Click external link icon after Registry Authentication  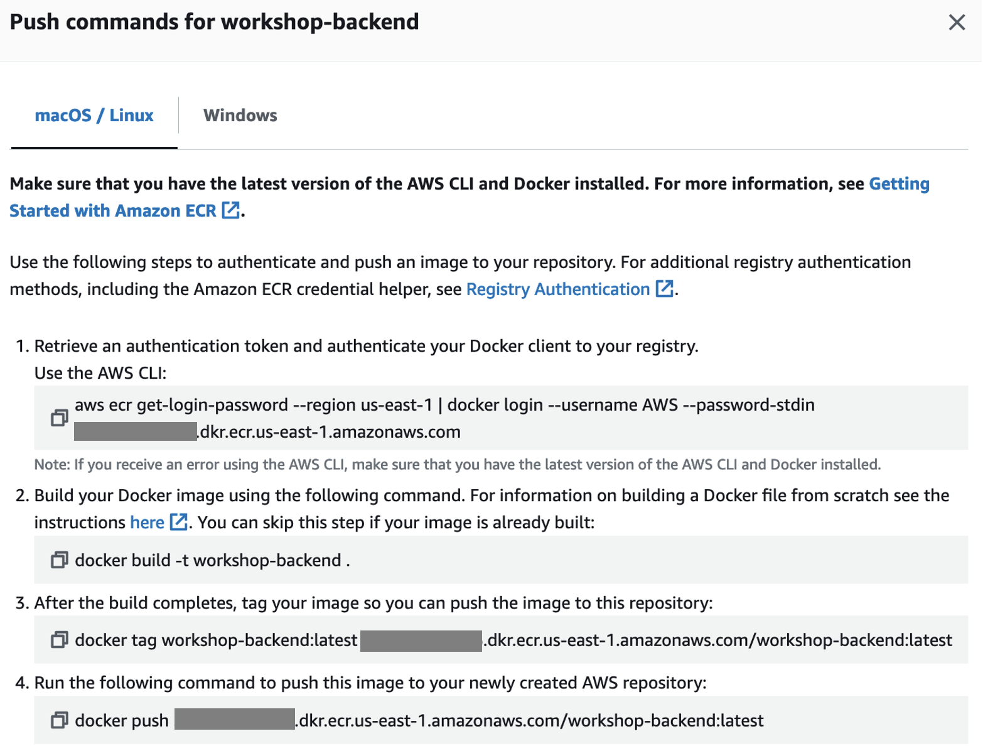pos(664,288)
